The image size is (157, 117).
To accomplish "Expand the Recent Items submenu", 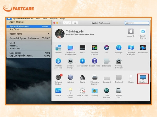I will (29, 34).
